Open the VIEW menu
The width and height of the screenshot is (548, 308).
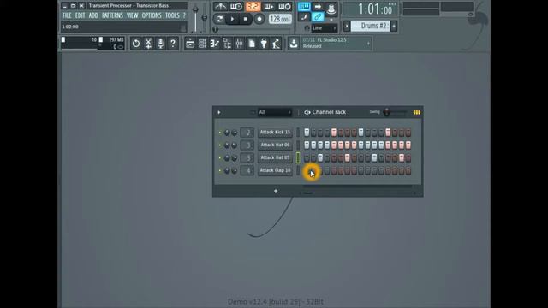133,15
